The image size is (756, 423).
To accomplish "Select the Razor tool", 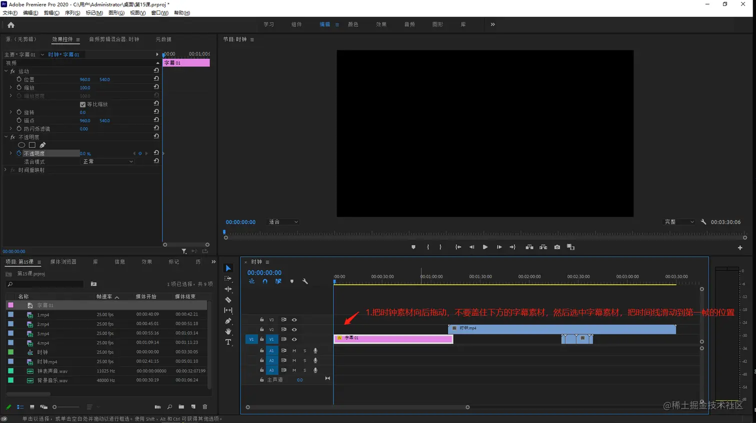I will [x=228, y=300].
